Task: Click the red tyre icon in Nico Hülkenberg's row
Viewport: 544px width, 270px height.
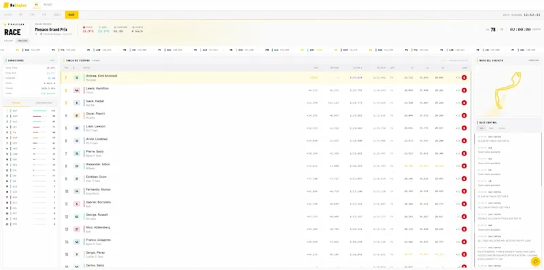Action: coord(464,229)
